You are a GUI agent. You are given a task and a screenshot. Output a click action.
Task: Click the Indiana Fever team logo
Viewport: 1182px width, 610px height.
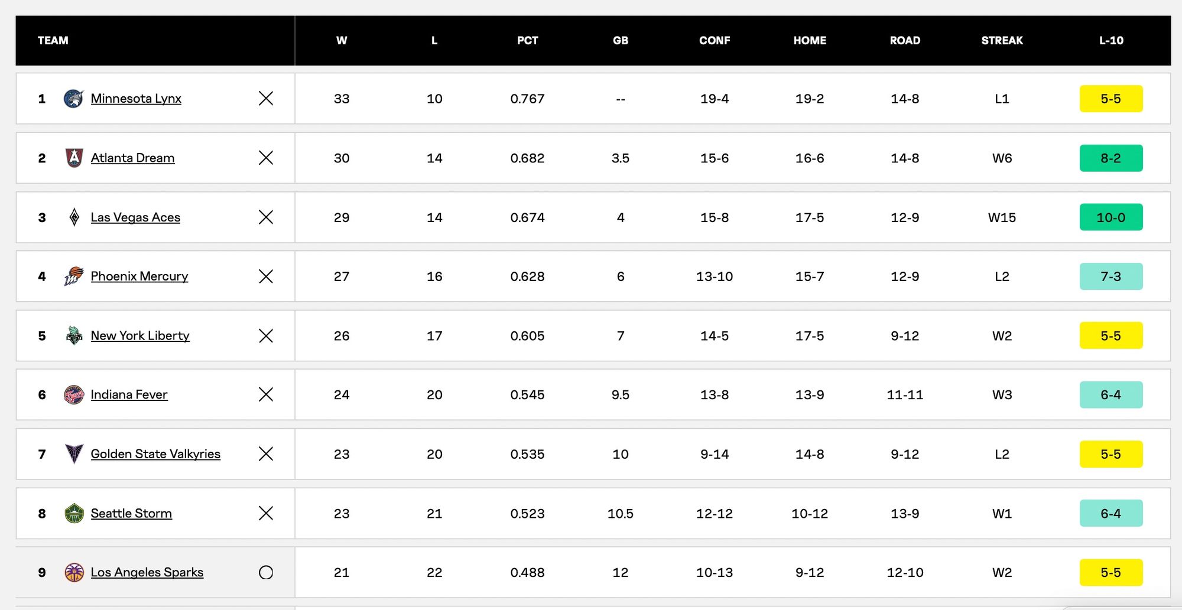(x=74, y=394)
